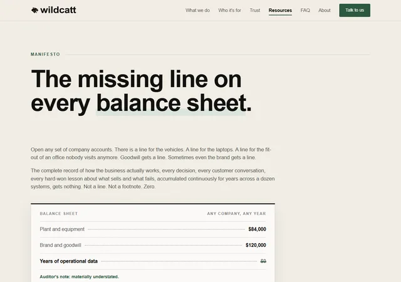The width and height of the screenshot is (401, 282).
Task: Open the Trust nav link
Action: pyautogui.click(x=255, y=10)
